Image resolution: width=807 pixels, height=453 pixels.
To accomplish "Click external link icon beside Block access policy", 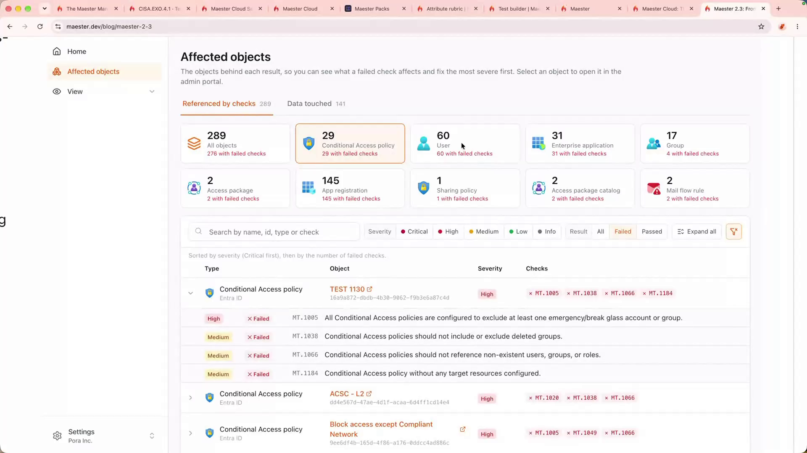I will click(462, 430).
